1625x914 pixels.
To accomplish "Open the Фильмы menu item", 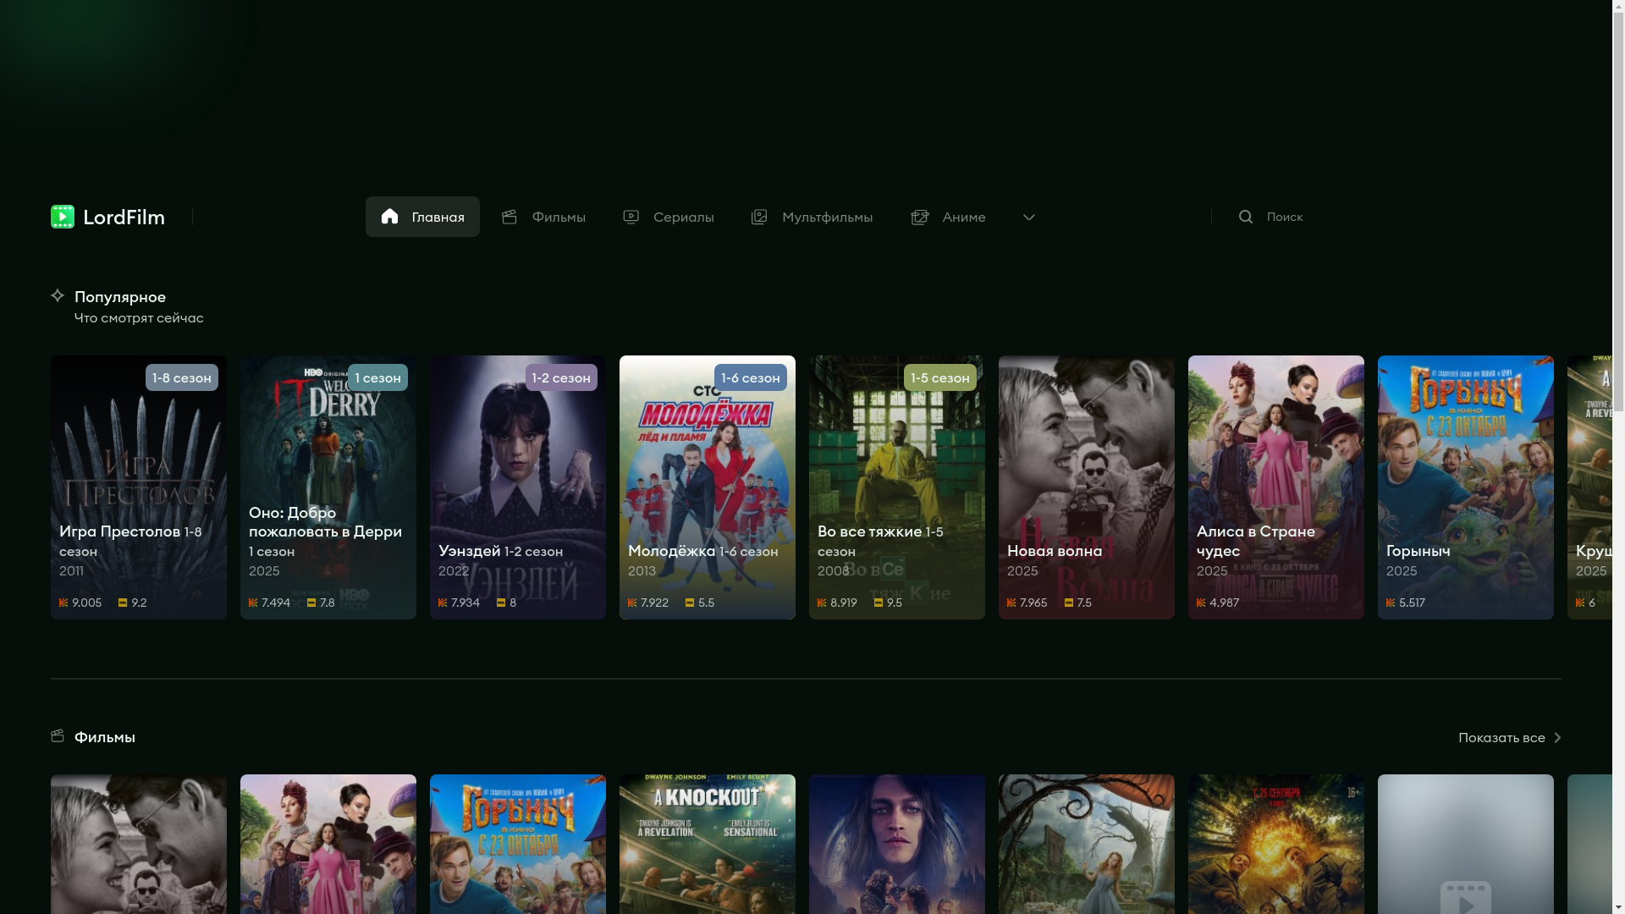I will (543, 217).
